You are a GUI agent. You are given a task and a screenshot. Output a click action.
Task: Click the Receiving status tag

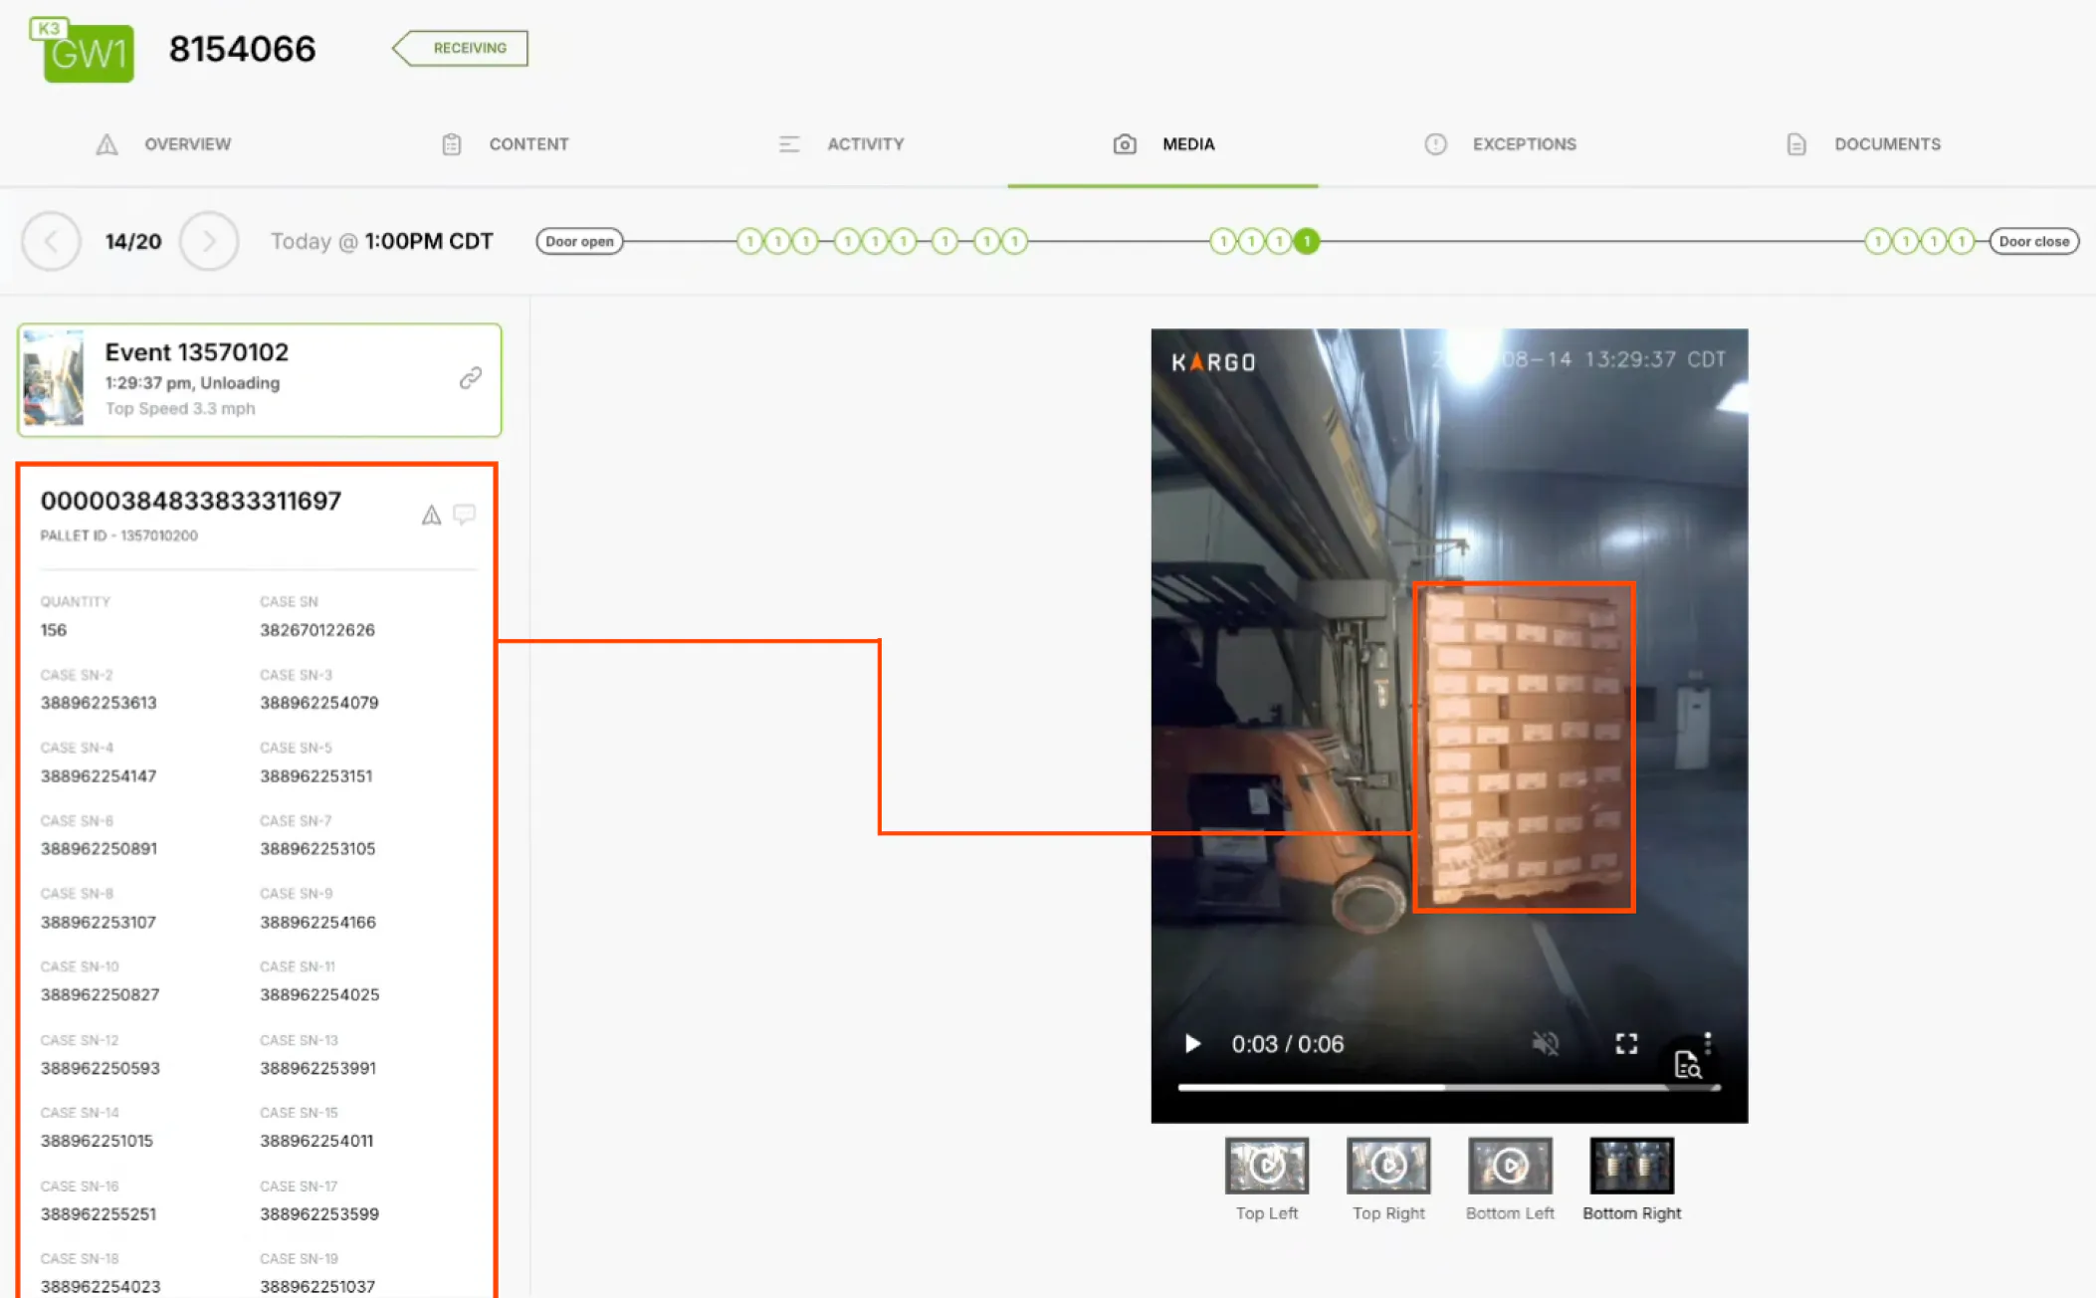(x=461, y=48)
